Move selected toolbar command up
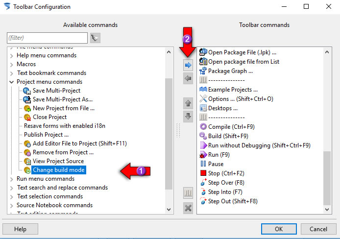 [x=188, y=103]
